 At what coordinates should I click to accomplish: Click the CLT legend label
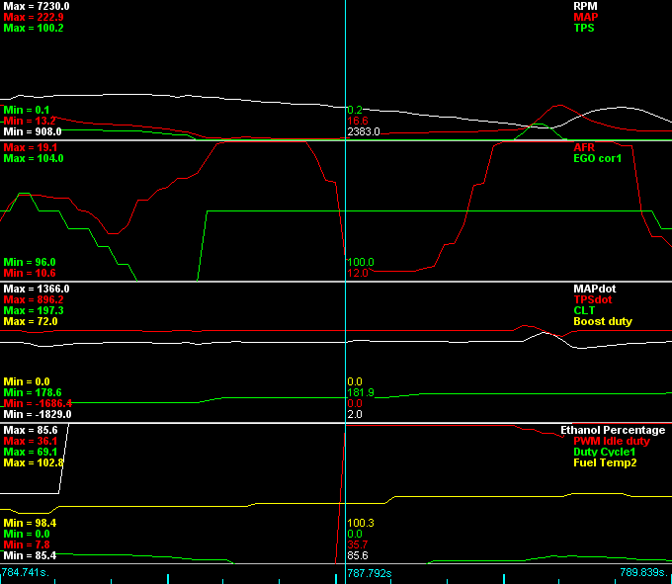click(x=584, y=310)
